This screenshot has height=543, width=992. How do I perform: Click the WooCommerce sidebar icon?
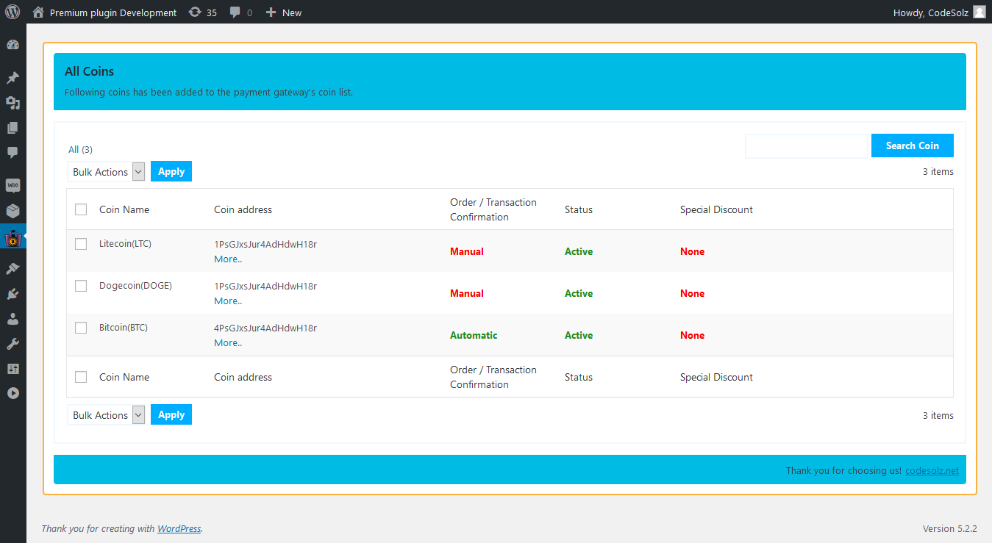point(13,186)
